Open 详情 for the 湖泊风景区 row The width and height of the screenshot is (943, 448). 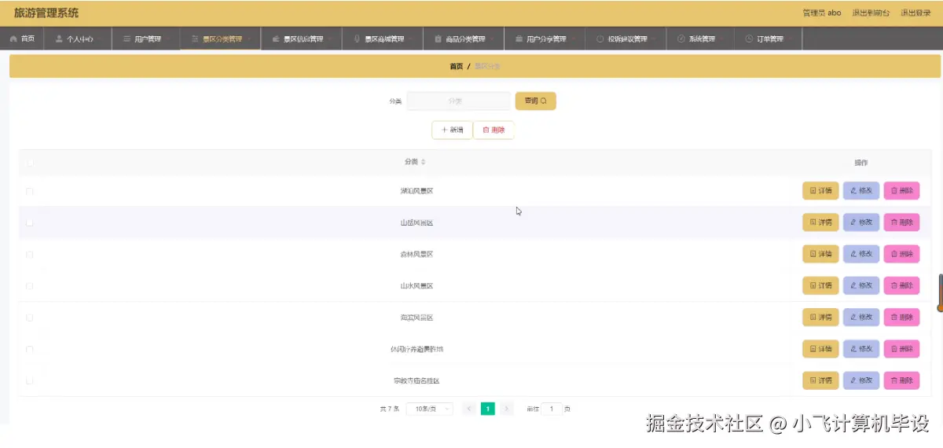(820, 191)
